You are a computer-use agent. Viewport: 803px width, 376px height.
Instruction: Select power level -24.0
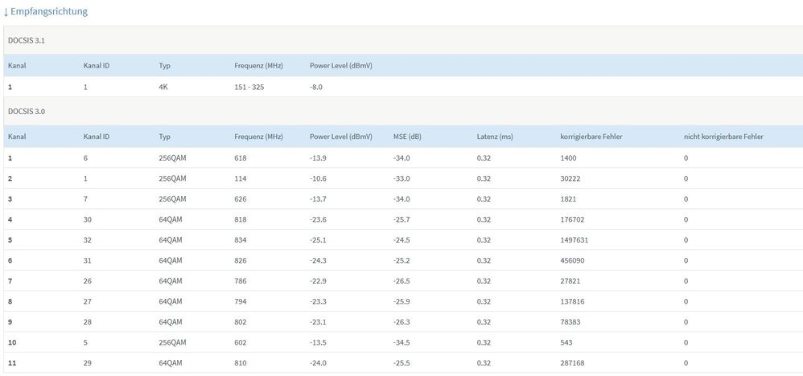(318, 362)
